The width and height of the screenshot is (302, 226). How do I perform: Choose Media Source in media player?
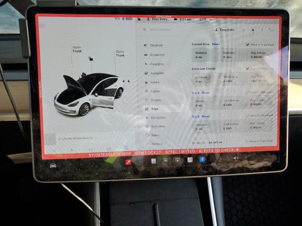(x=75, y=138)
